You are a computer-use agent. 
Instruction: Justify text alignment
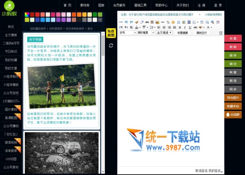tap(174, 27)
